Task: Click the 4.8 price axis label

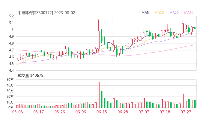Action: [11, 43]
